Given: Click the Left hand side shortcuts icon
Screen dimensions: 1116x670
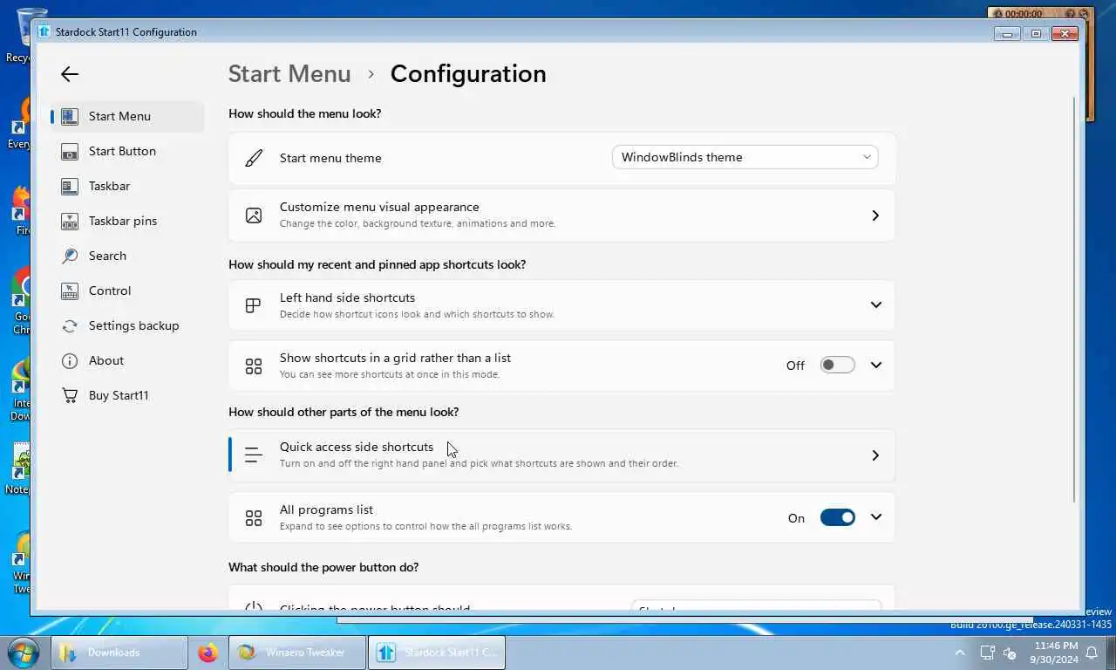Looking at the screenshot, I should [254, 305].
